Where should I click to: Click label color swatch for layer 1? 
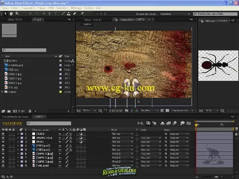(x=22, y=134)
